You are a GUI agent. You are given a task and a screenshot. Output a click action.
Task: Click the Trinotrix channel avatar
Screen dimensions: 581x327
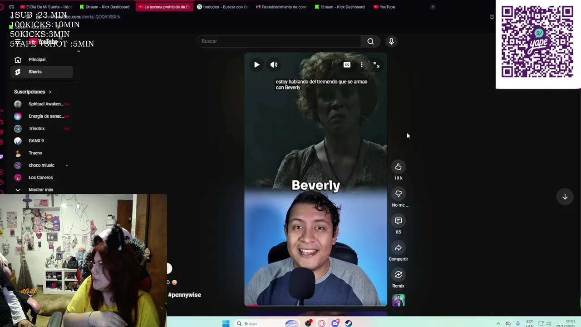pyautogui.click(x=18, y=129)
